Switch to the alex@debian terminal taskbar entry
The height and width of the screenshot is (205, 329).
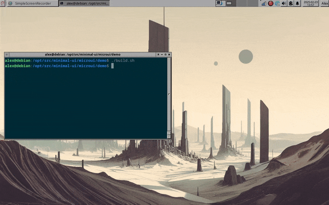(x=84, y=3)
